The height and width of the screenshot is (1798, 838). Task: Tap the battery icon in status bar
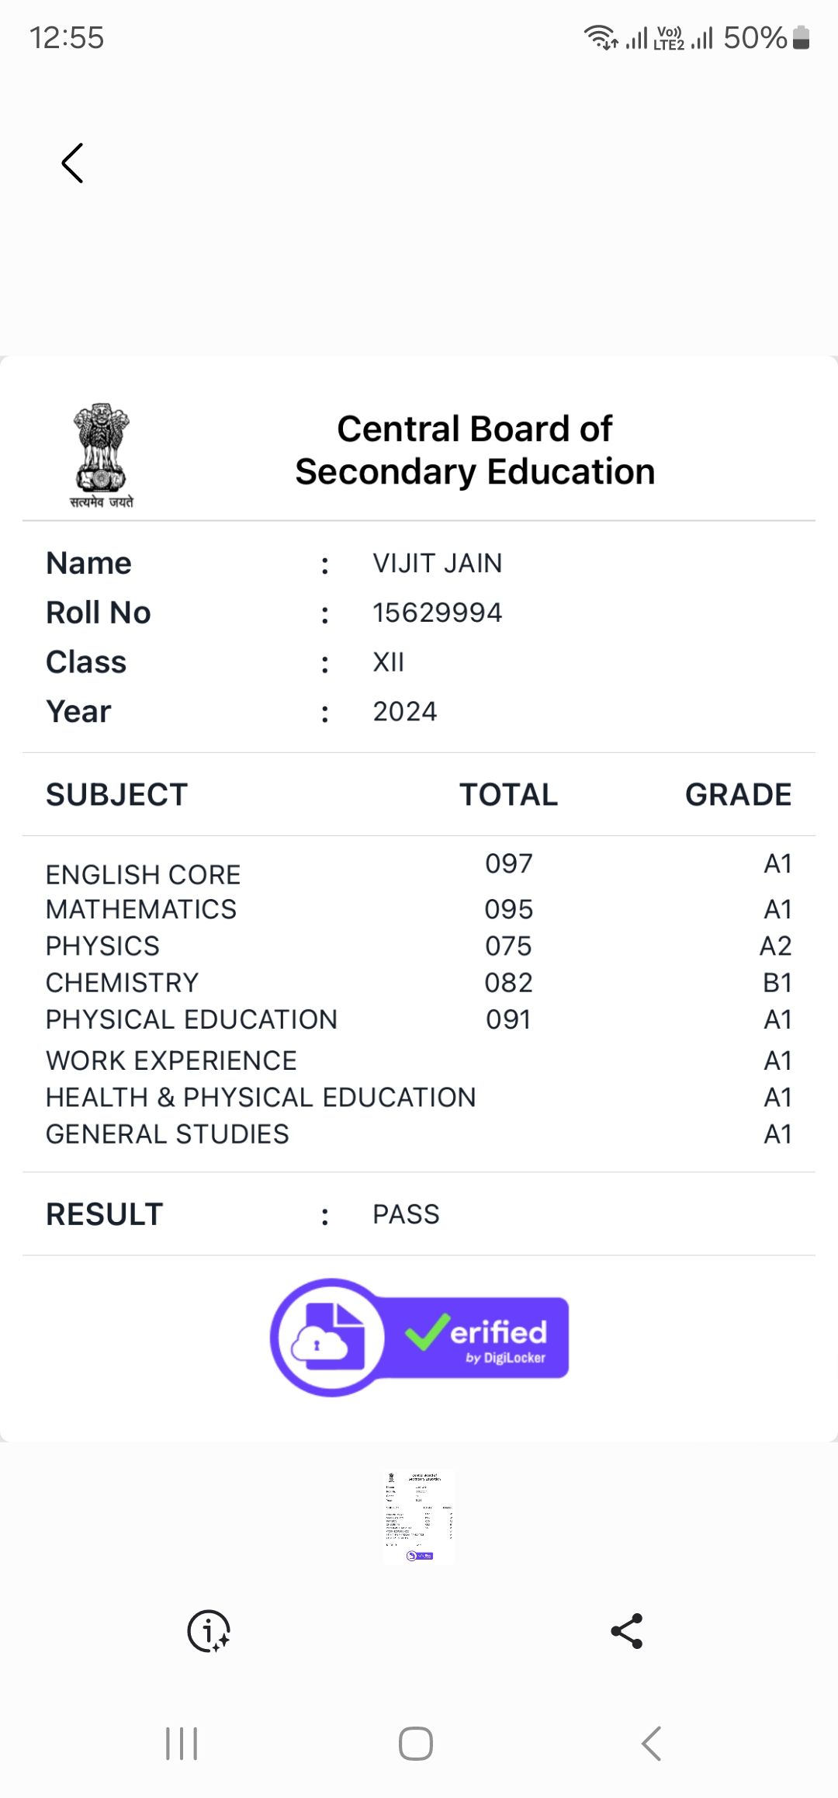point(802,37)
